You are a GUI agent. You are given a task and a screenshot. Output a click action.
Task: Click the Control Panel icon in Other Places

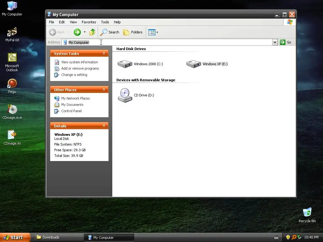click(x=57, y=111)
